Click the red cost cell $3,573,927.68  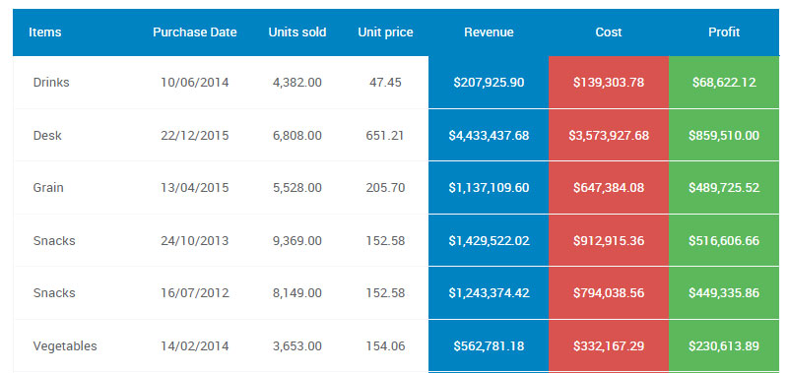pyautogui.click(x=609, y=136)
